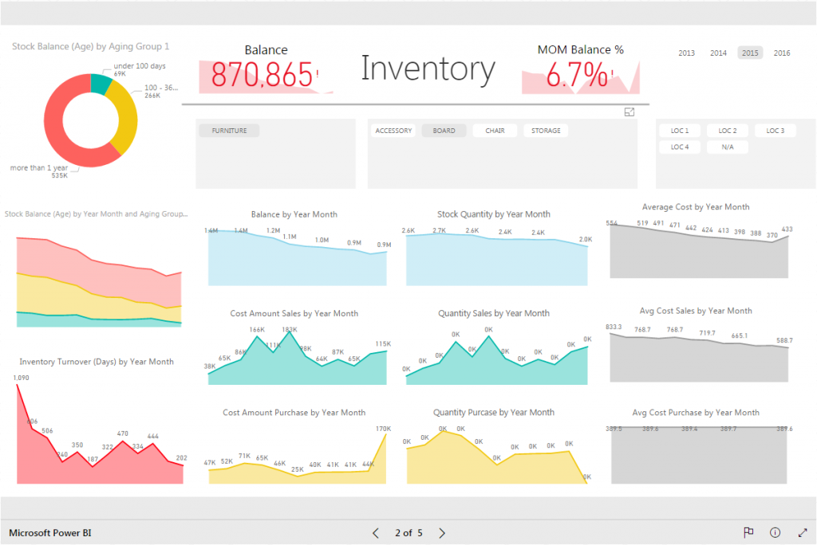Enter fullscreen with the expand arrows icon

click(x=803, y=532)
